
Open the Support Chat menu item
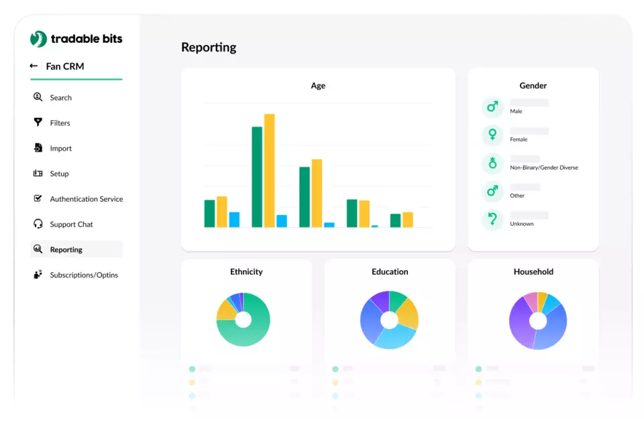tap(71, 224)
